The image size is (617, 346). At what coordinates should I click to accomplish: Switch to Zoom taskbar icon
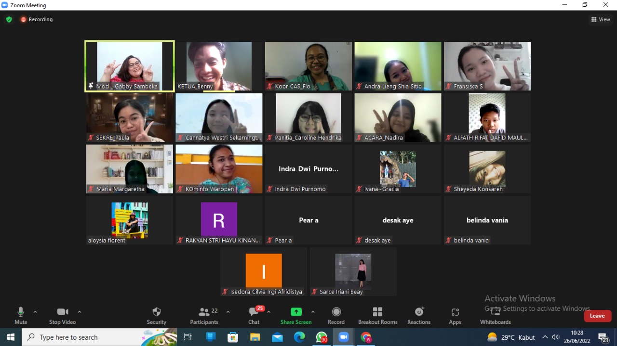click(x=344, y=337)
